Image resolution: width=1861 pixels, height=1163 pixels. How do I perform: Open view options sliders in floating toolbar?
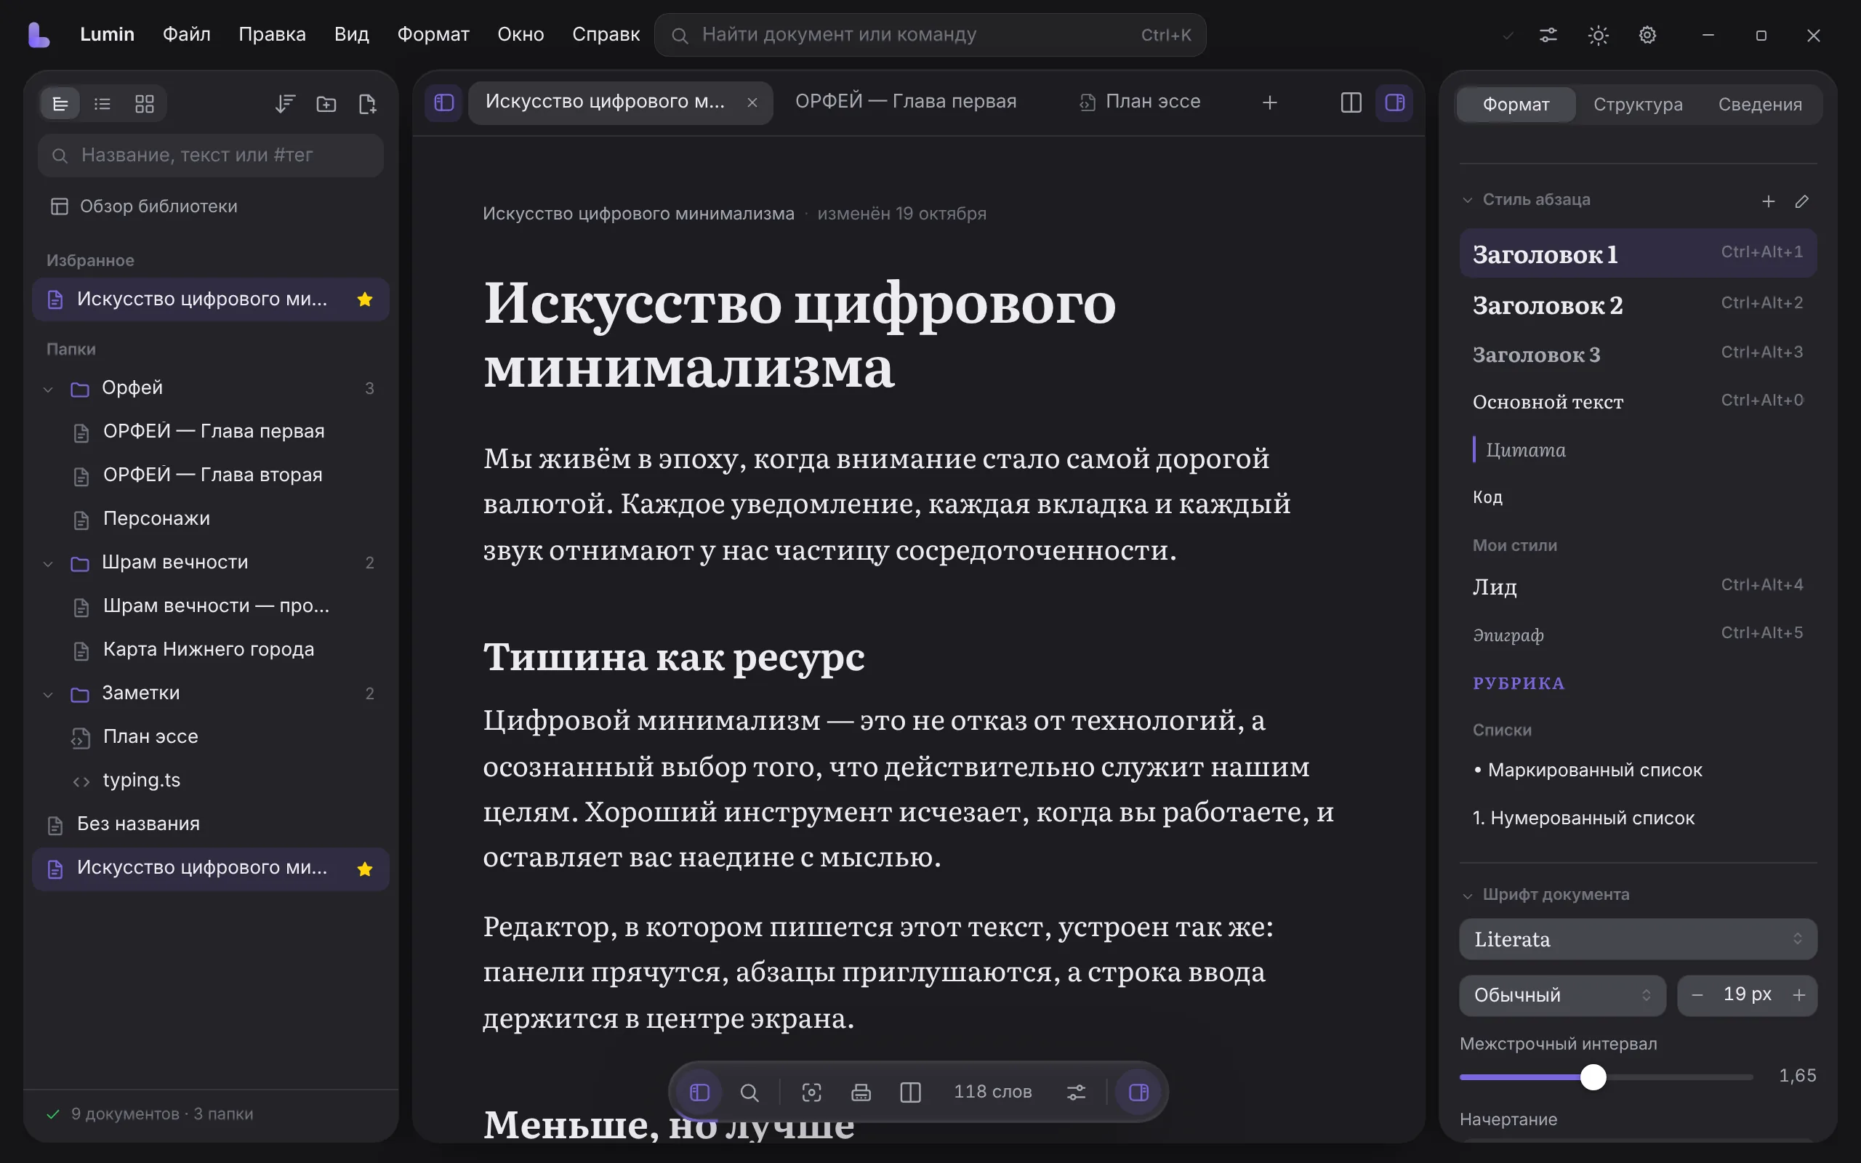(1076, 1092)
